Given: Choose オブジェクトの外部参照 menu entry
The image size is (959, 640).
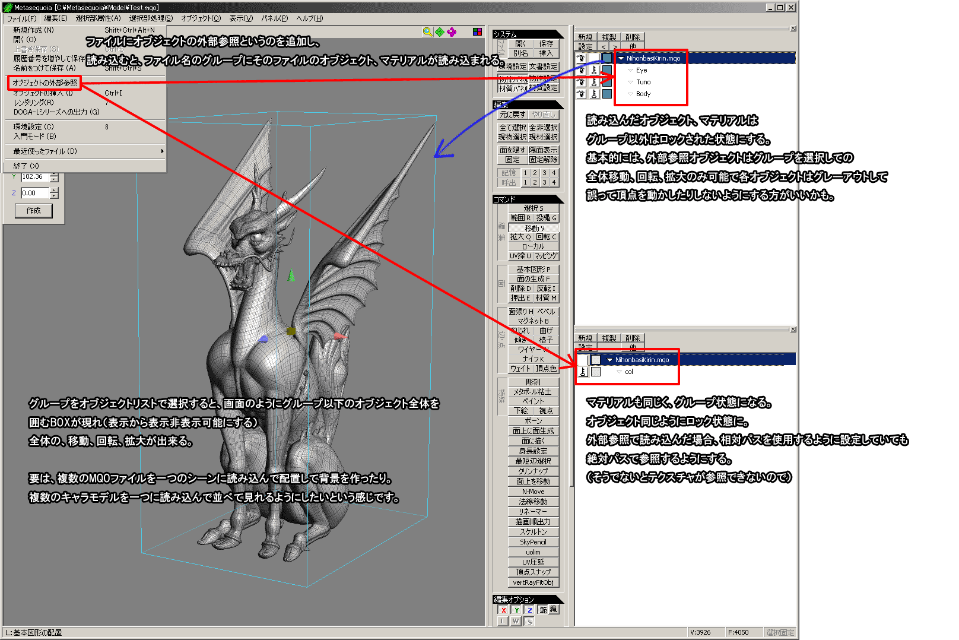Looking at the screenshot, I should [x=45, y=83].
